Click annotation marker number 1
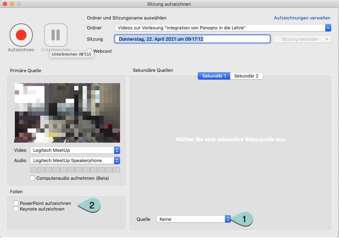 [x=243, y=219]
